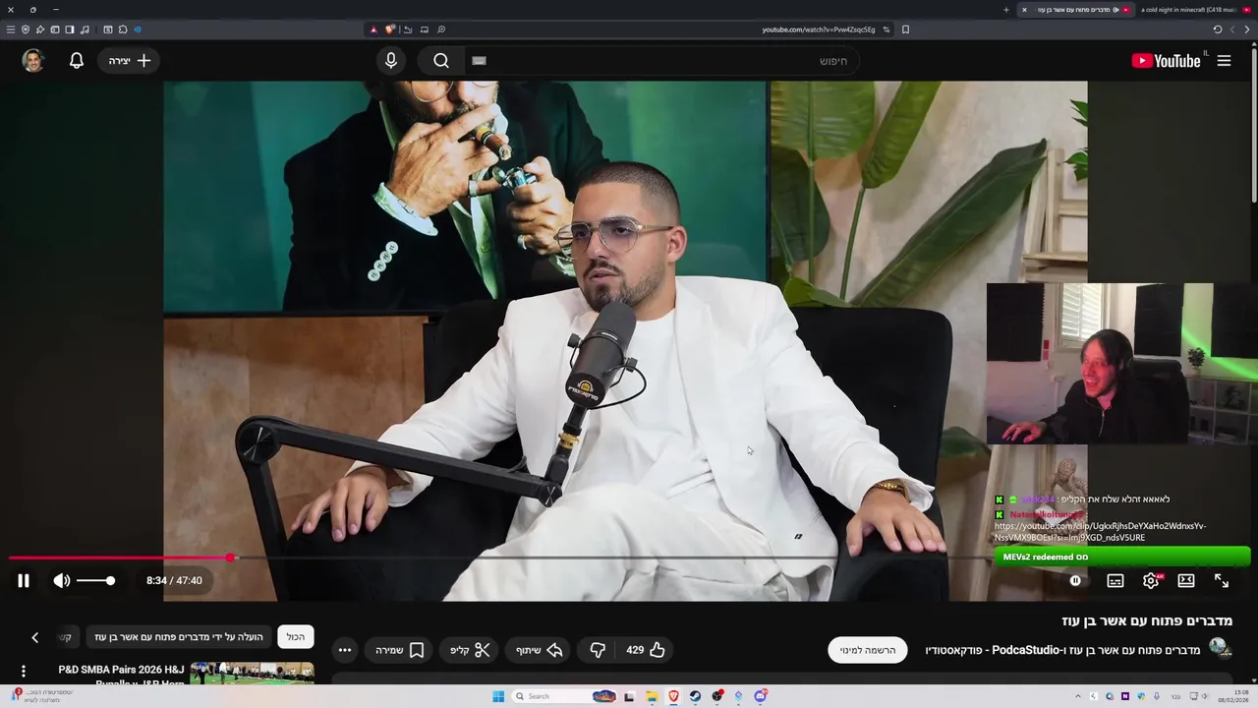The height and width of the screenshot is (708, 1258).
Task: Like the video showing 429 likes
Action: pos(646,650)
